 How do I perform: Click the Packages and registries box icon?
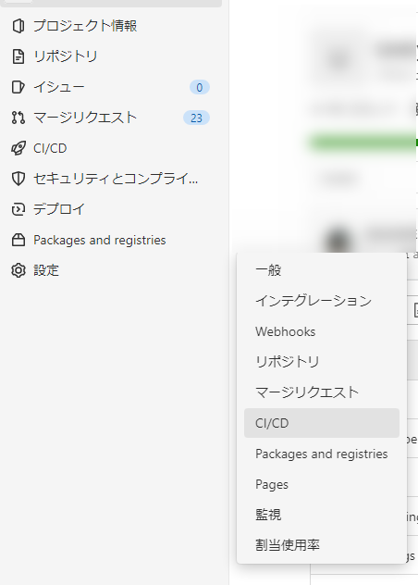[x=18, y=240]
